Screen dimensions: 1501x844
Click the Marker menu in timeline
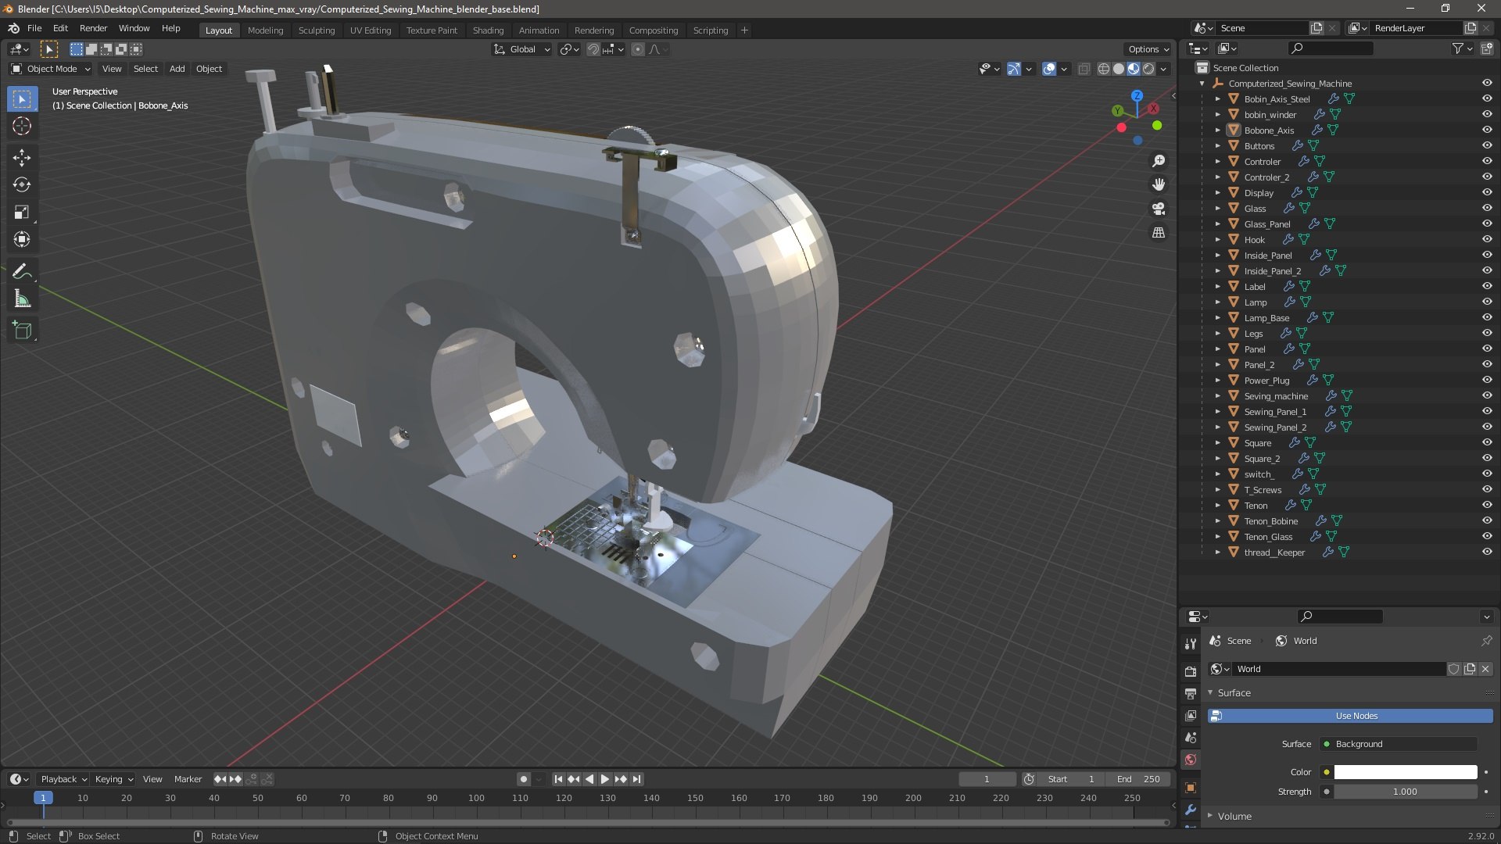[x=188, y=779]
